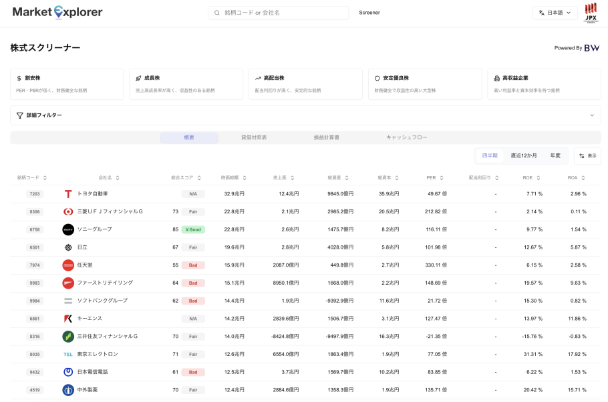608x402 pixels.
Task: Click the 表示 column settings button
Action: pos(587,156)
